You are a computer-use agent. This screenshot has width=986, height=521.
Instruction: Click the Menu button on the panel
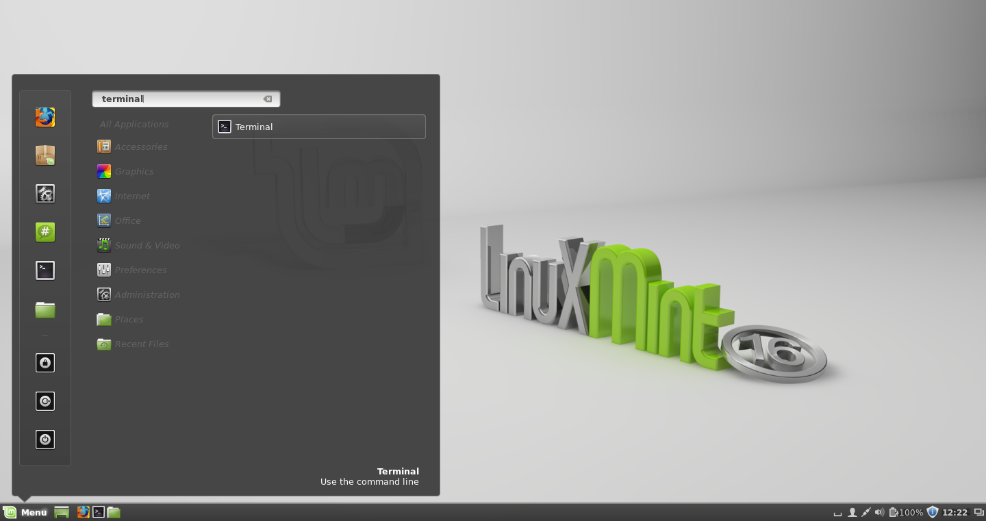click(x=25, y=512)
